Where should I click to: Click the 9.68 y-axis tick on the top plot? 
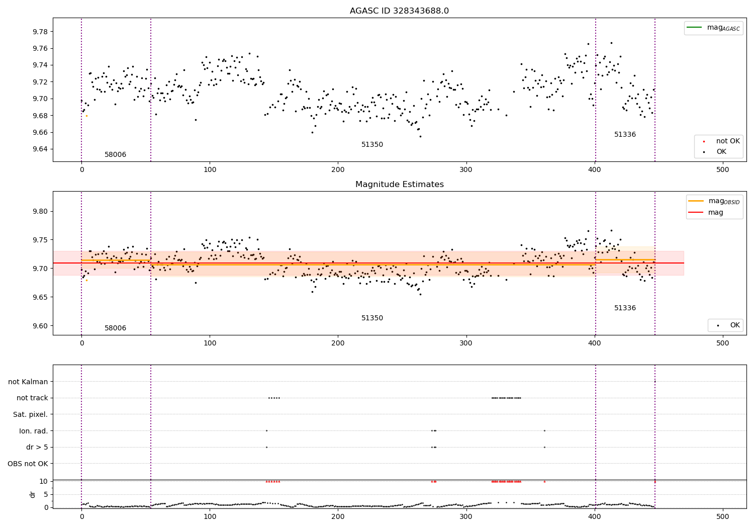pyautogui.click(x=40, y=116)
